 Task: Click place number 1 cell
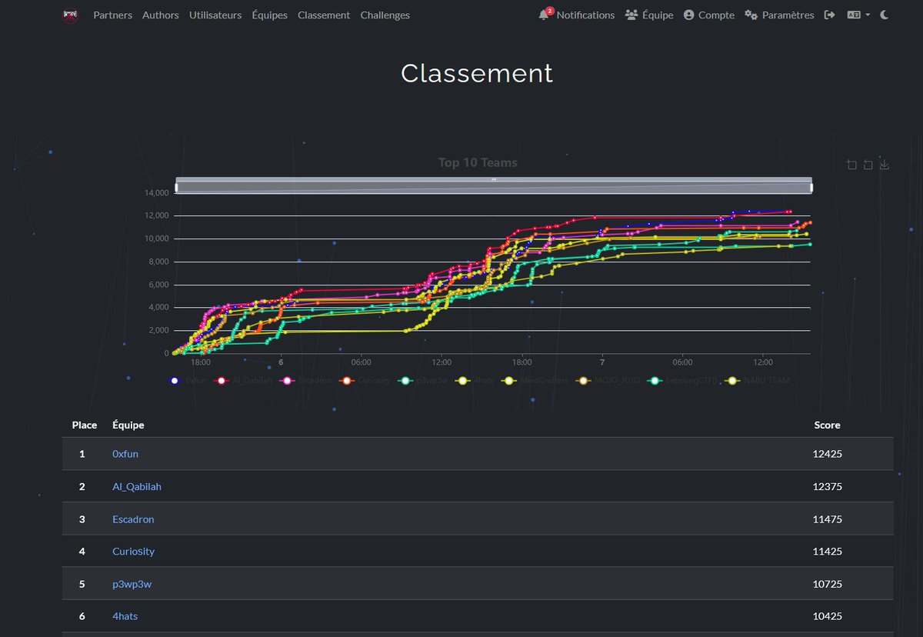tap(82, 454)
